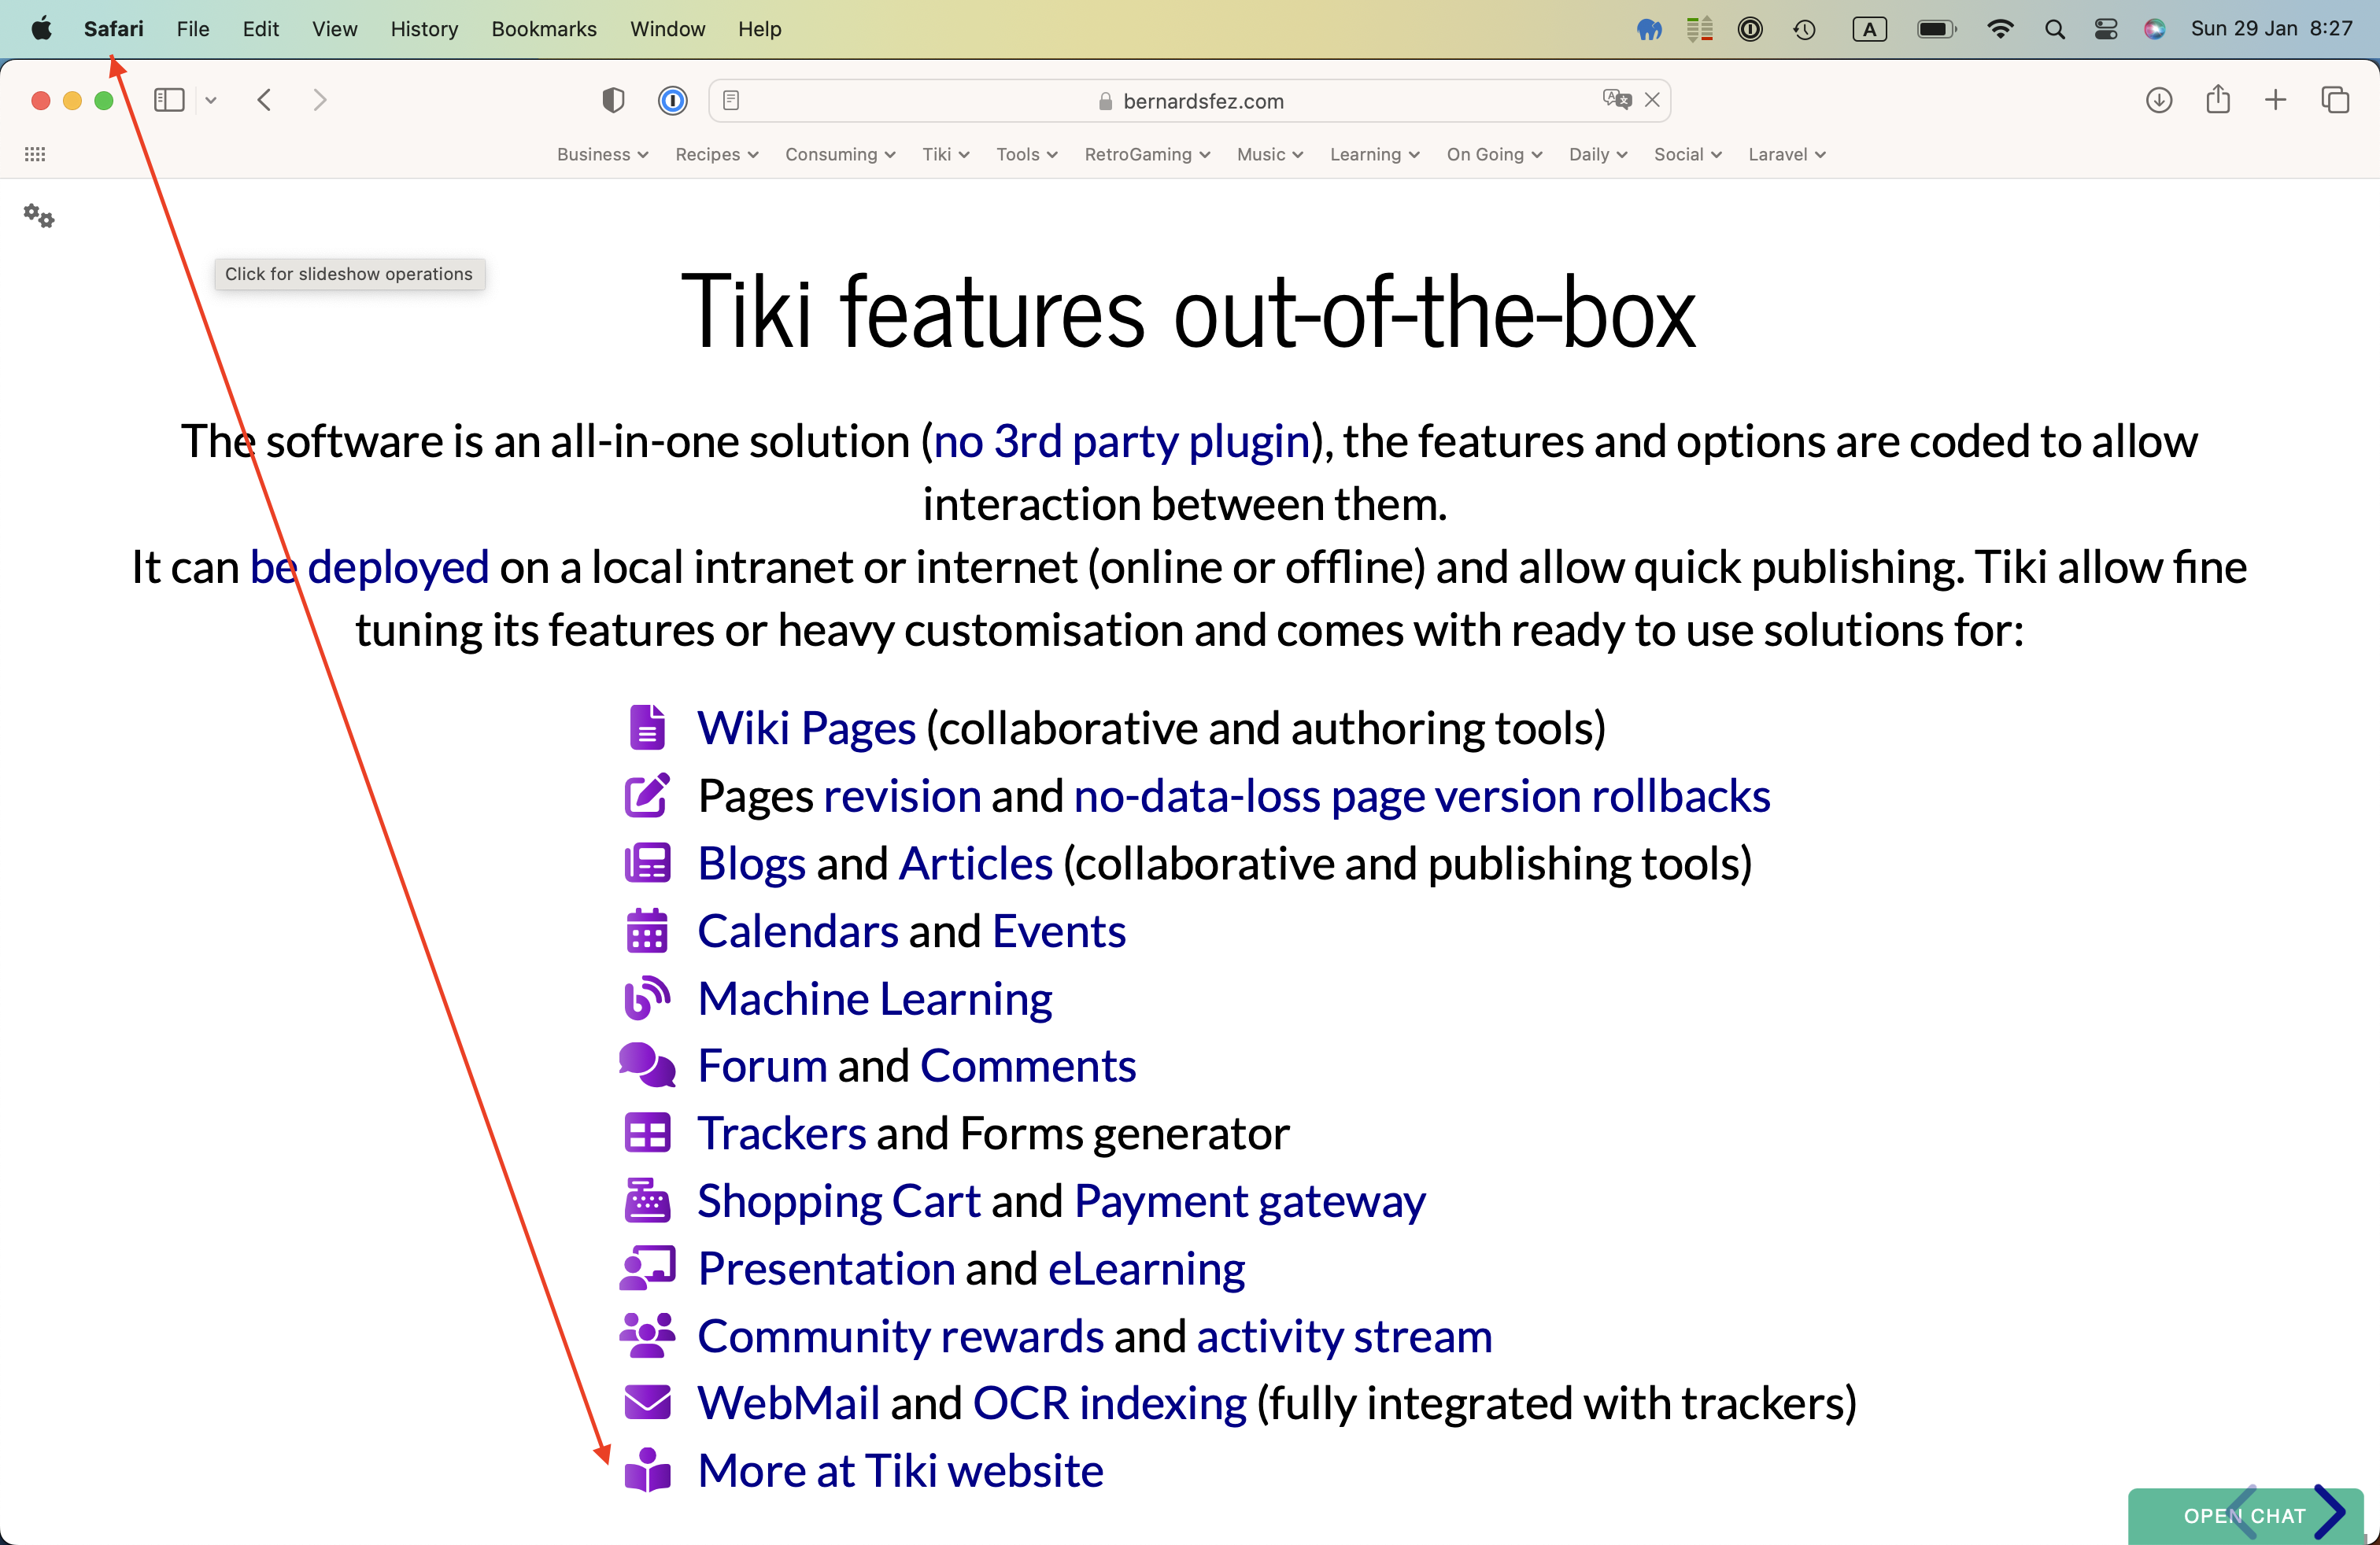Click the Blogs newspaper icon
Viewport: 2380px width, 1545px height.
[x=647, y=864]
